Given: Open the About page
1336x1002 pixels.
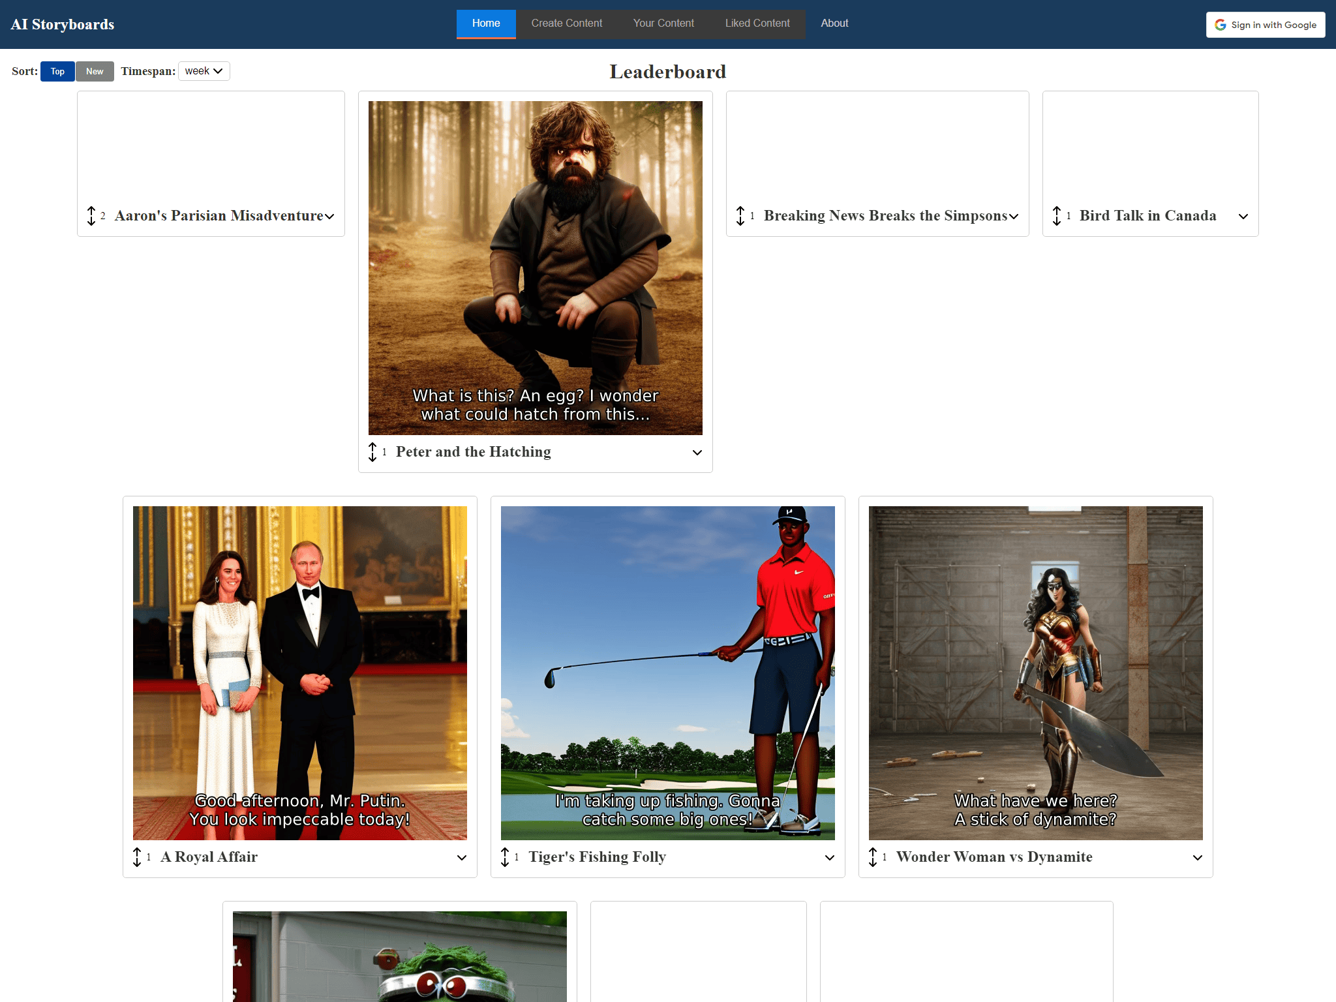Looking at the screenshot, I should tap(834, 23).
